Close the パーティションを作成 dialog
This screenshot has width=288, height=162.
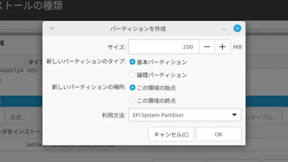(237, 28)
